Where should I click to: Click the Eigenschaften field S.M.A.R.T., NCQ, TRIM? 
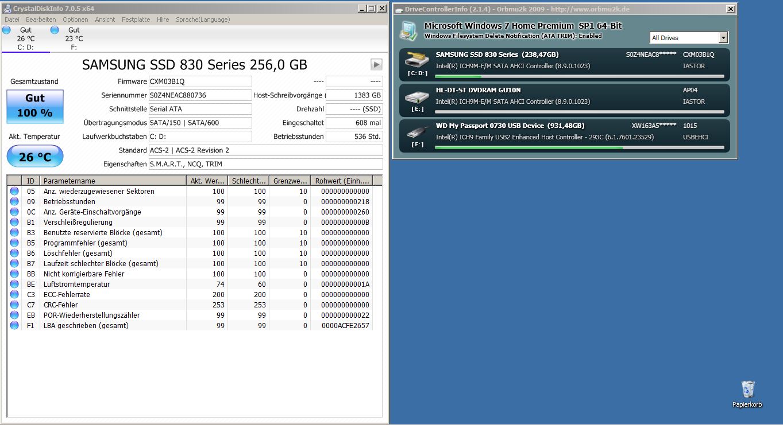(265, 164)
